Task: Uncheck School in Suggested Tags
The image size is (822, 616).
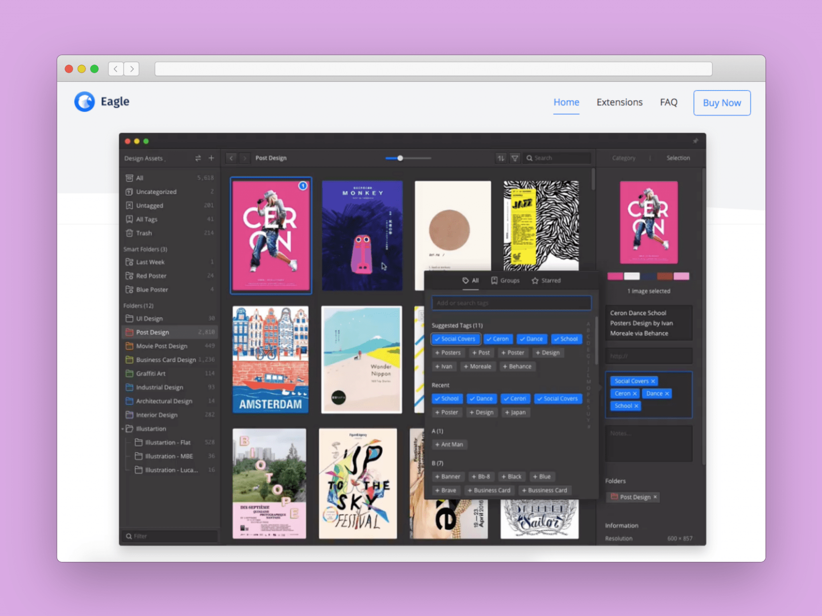Action: point(566,339)
